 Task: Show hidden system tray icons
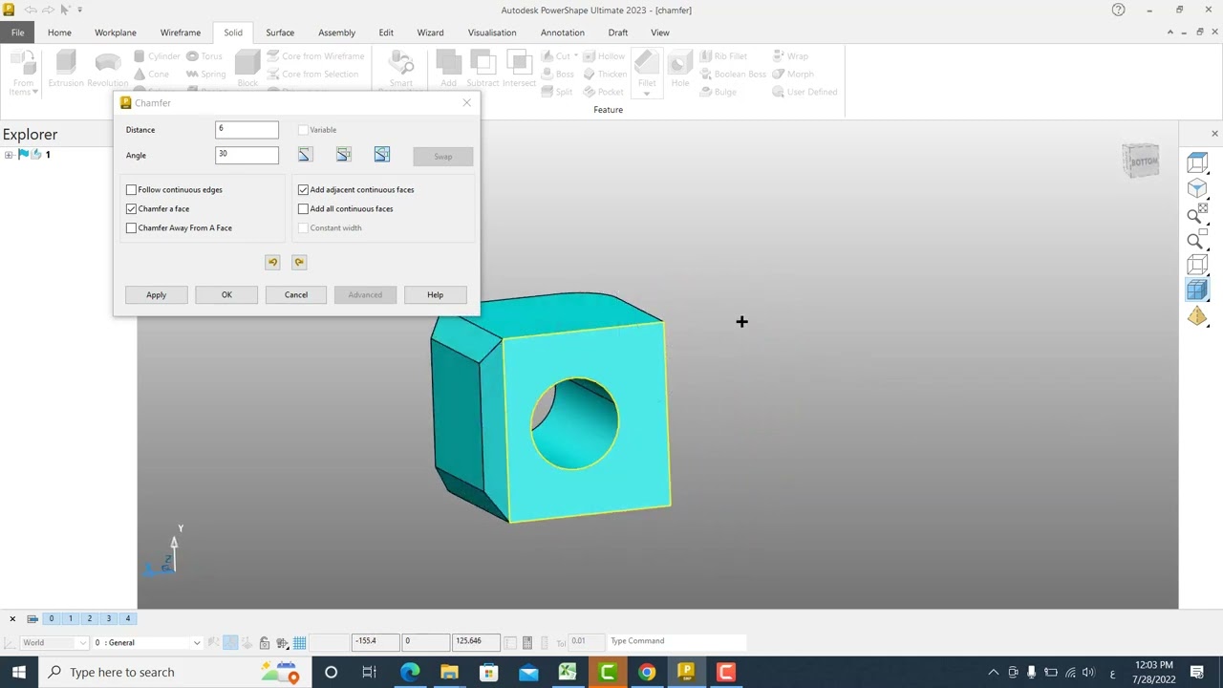pos(993,672)
